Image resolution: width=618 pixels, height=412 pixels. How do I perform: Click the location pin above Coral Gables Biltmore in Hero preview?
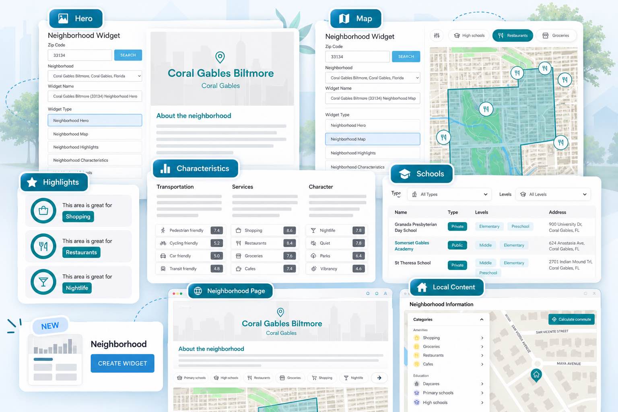click(220, 57)
